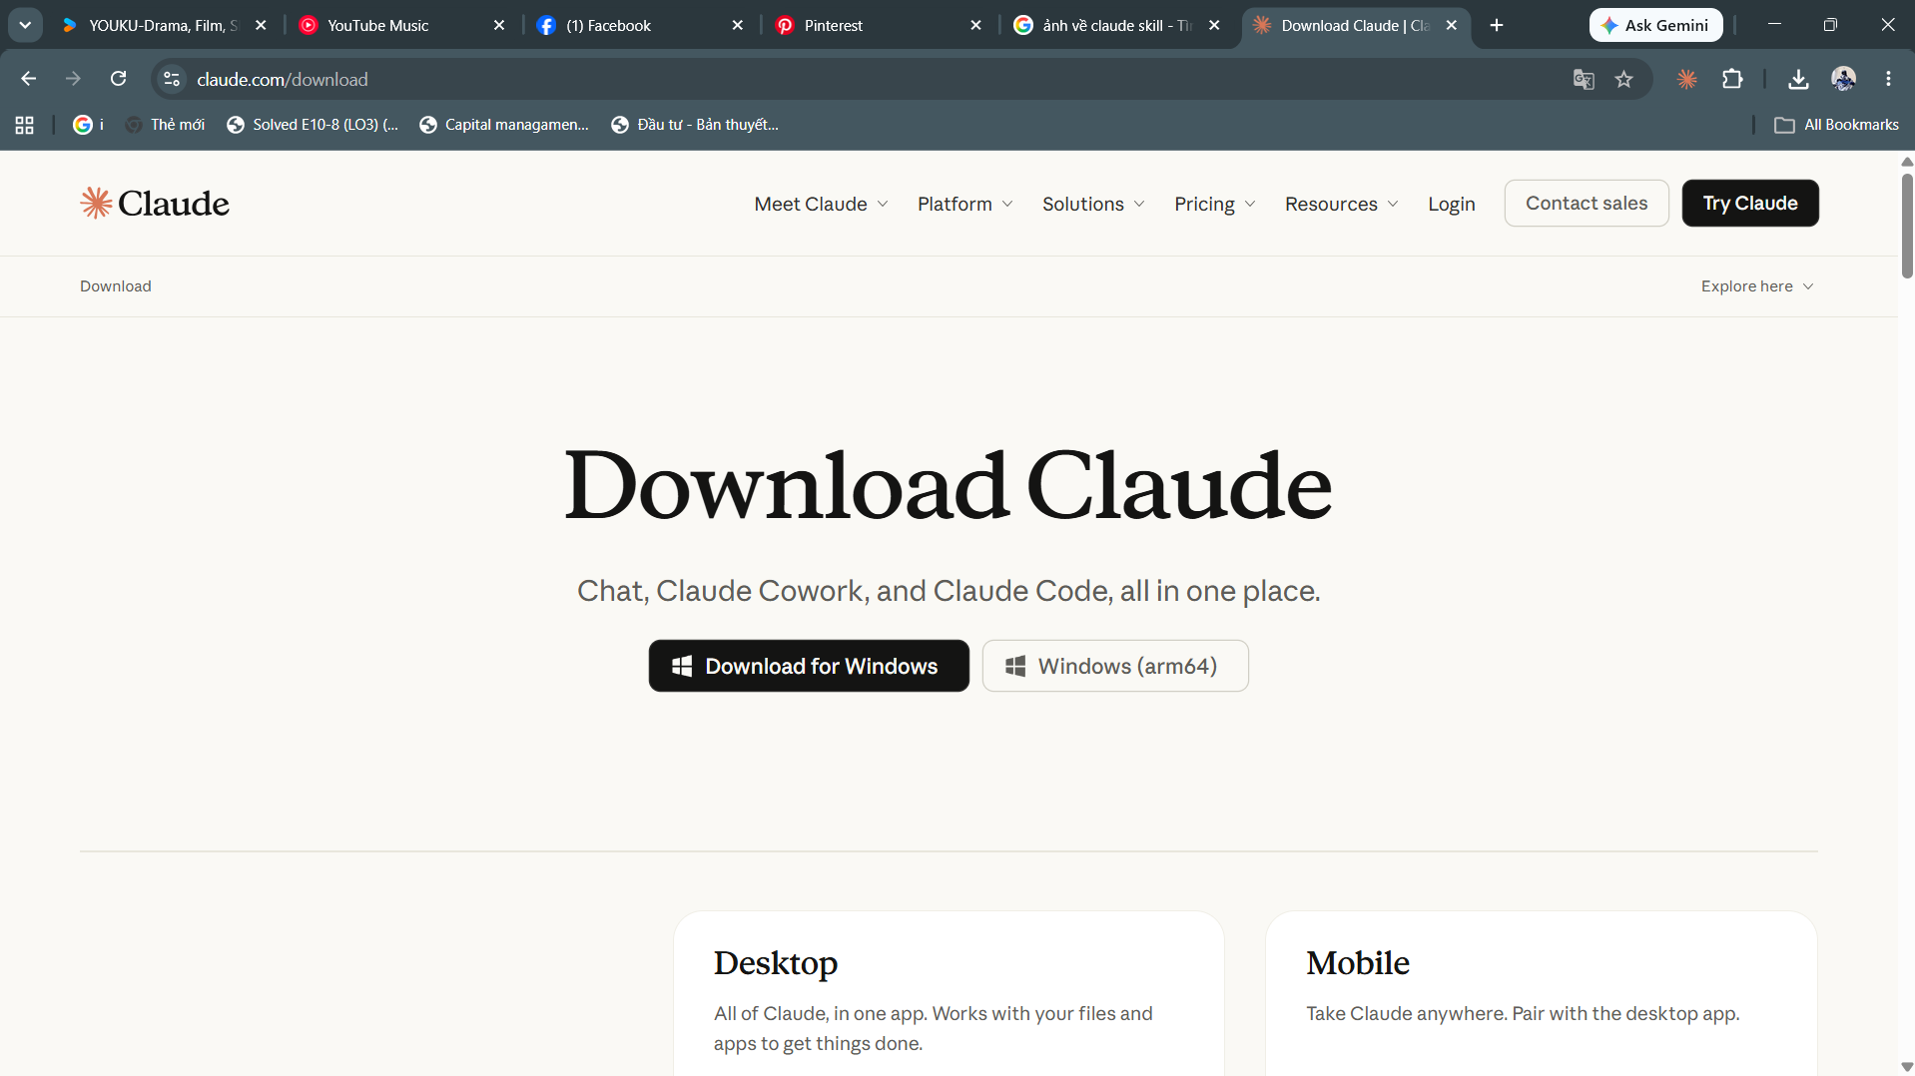
Task: Bookmark this page with the star icon
Action: [1624, 79]
